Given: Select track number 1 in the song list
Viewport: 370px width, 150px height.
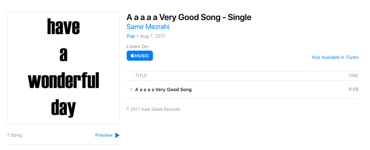Looking at the screenshot, I should click(x=131, y=90).
